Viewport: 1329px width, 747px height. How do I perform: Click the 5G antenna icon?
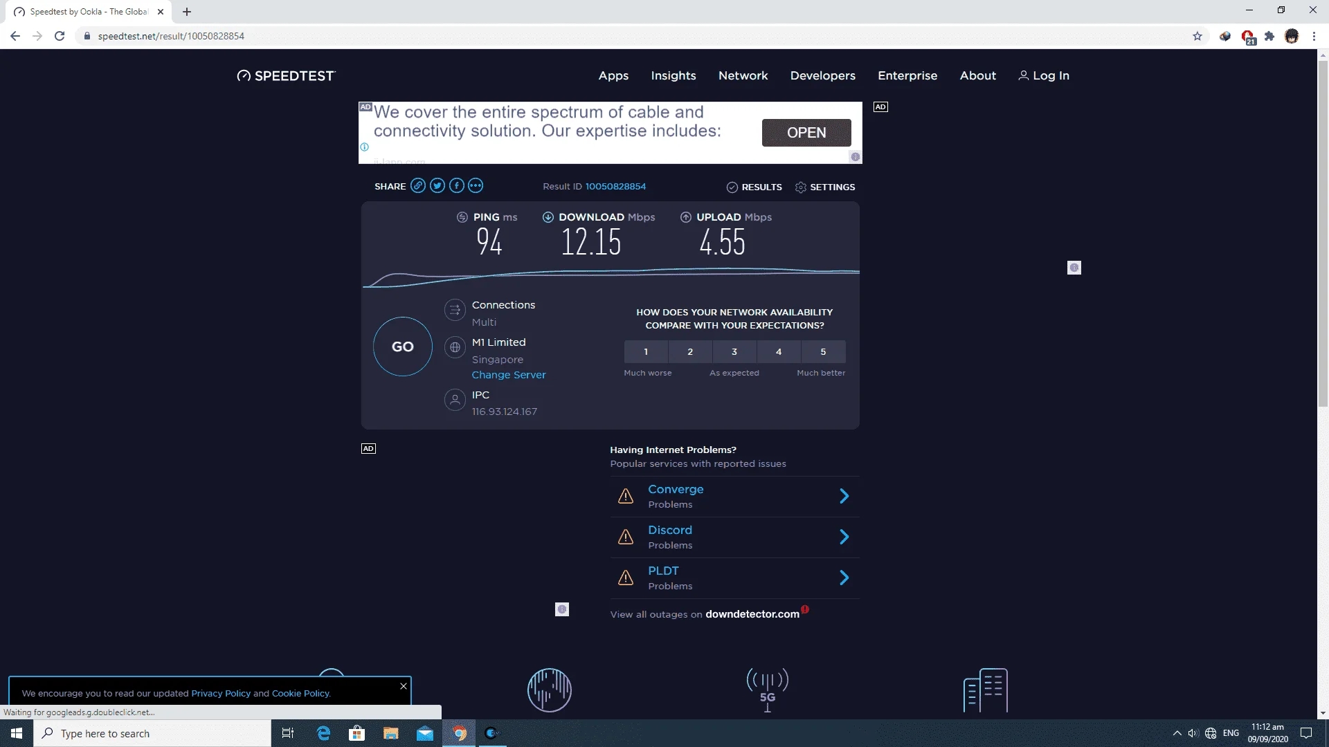coord(768,690)
